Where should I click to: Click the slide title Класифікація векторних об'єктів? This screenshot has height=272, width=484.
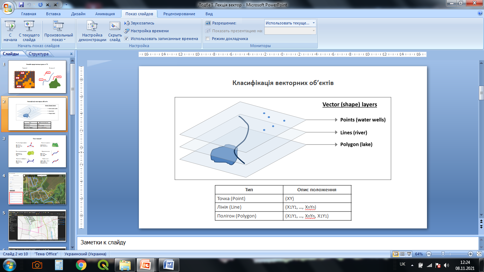pos(283,83)
